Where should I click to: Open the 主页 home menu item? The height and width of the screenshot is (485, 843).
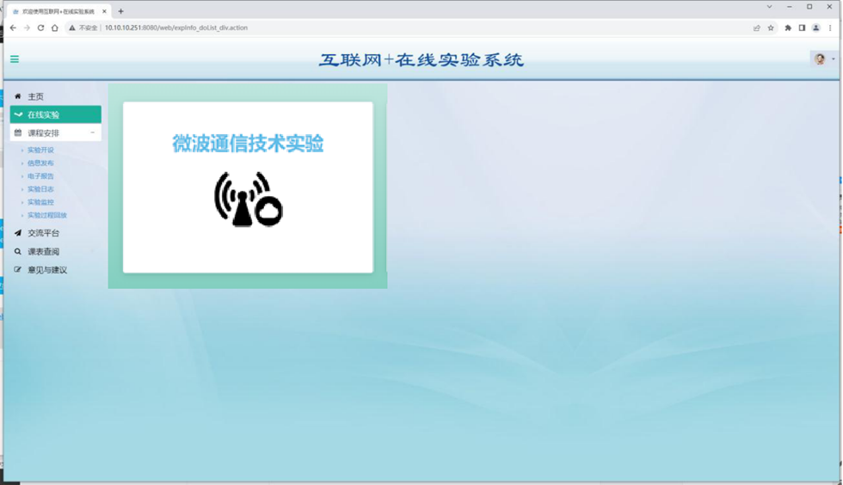tap(35, 96)
